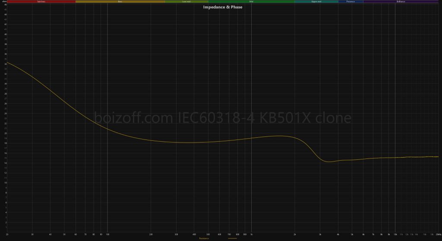The height and width of the screenshot is (241, 442).
Task: Click the yellow Resistance legend line swatch
Action: coord(232,238)
